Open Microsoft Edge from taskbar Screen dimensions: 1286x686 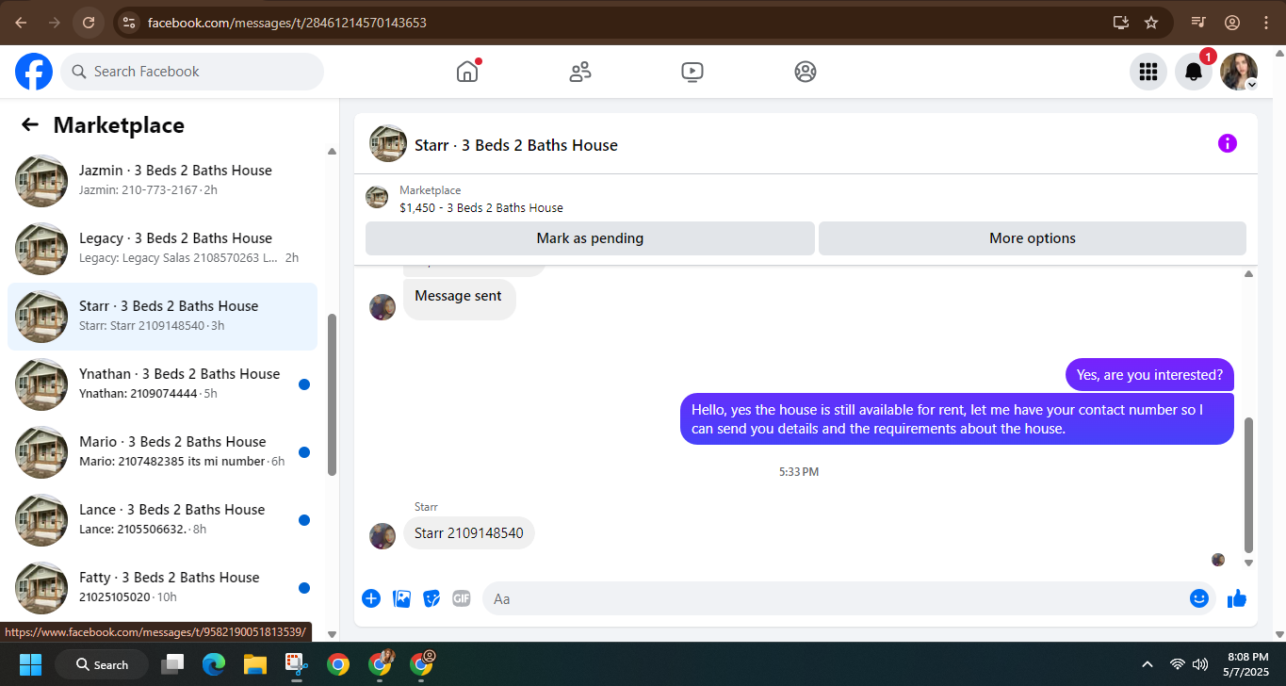coord(214,664)
